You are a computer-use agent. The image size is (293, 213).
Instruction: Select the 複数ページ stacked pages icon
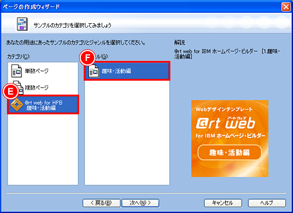(19, 88)
